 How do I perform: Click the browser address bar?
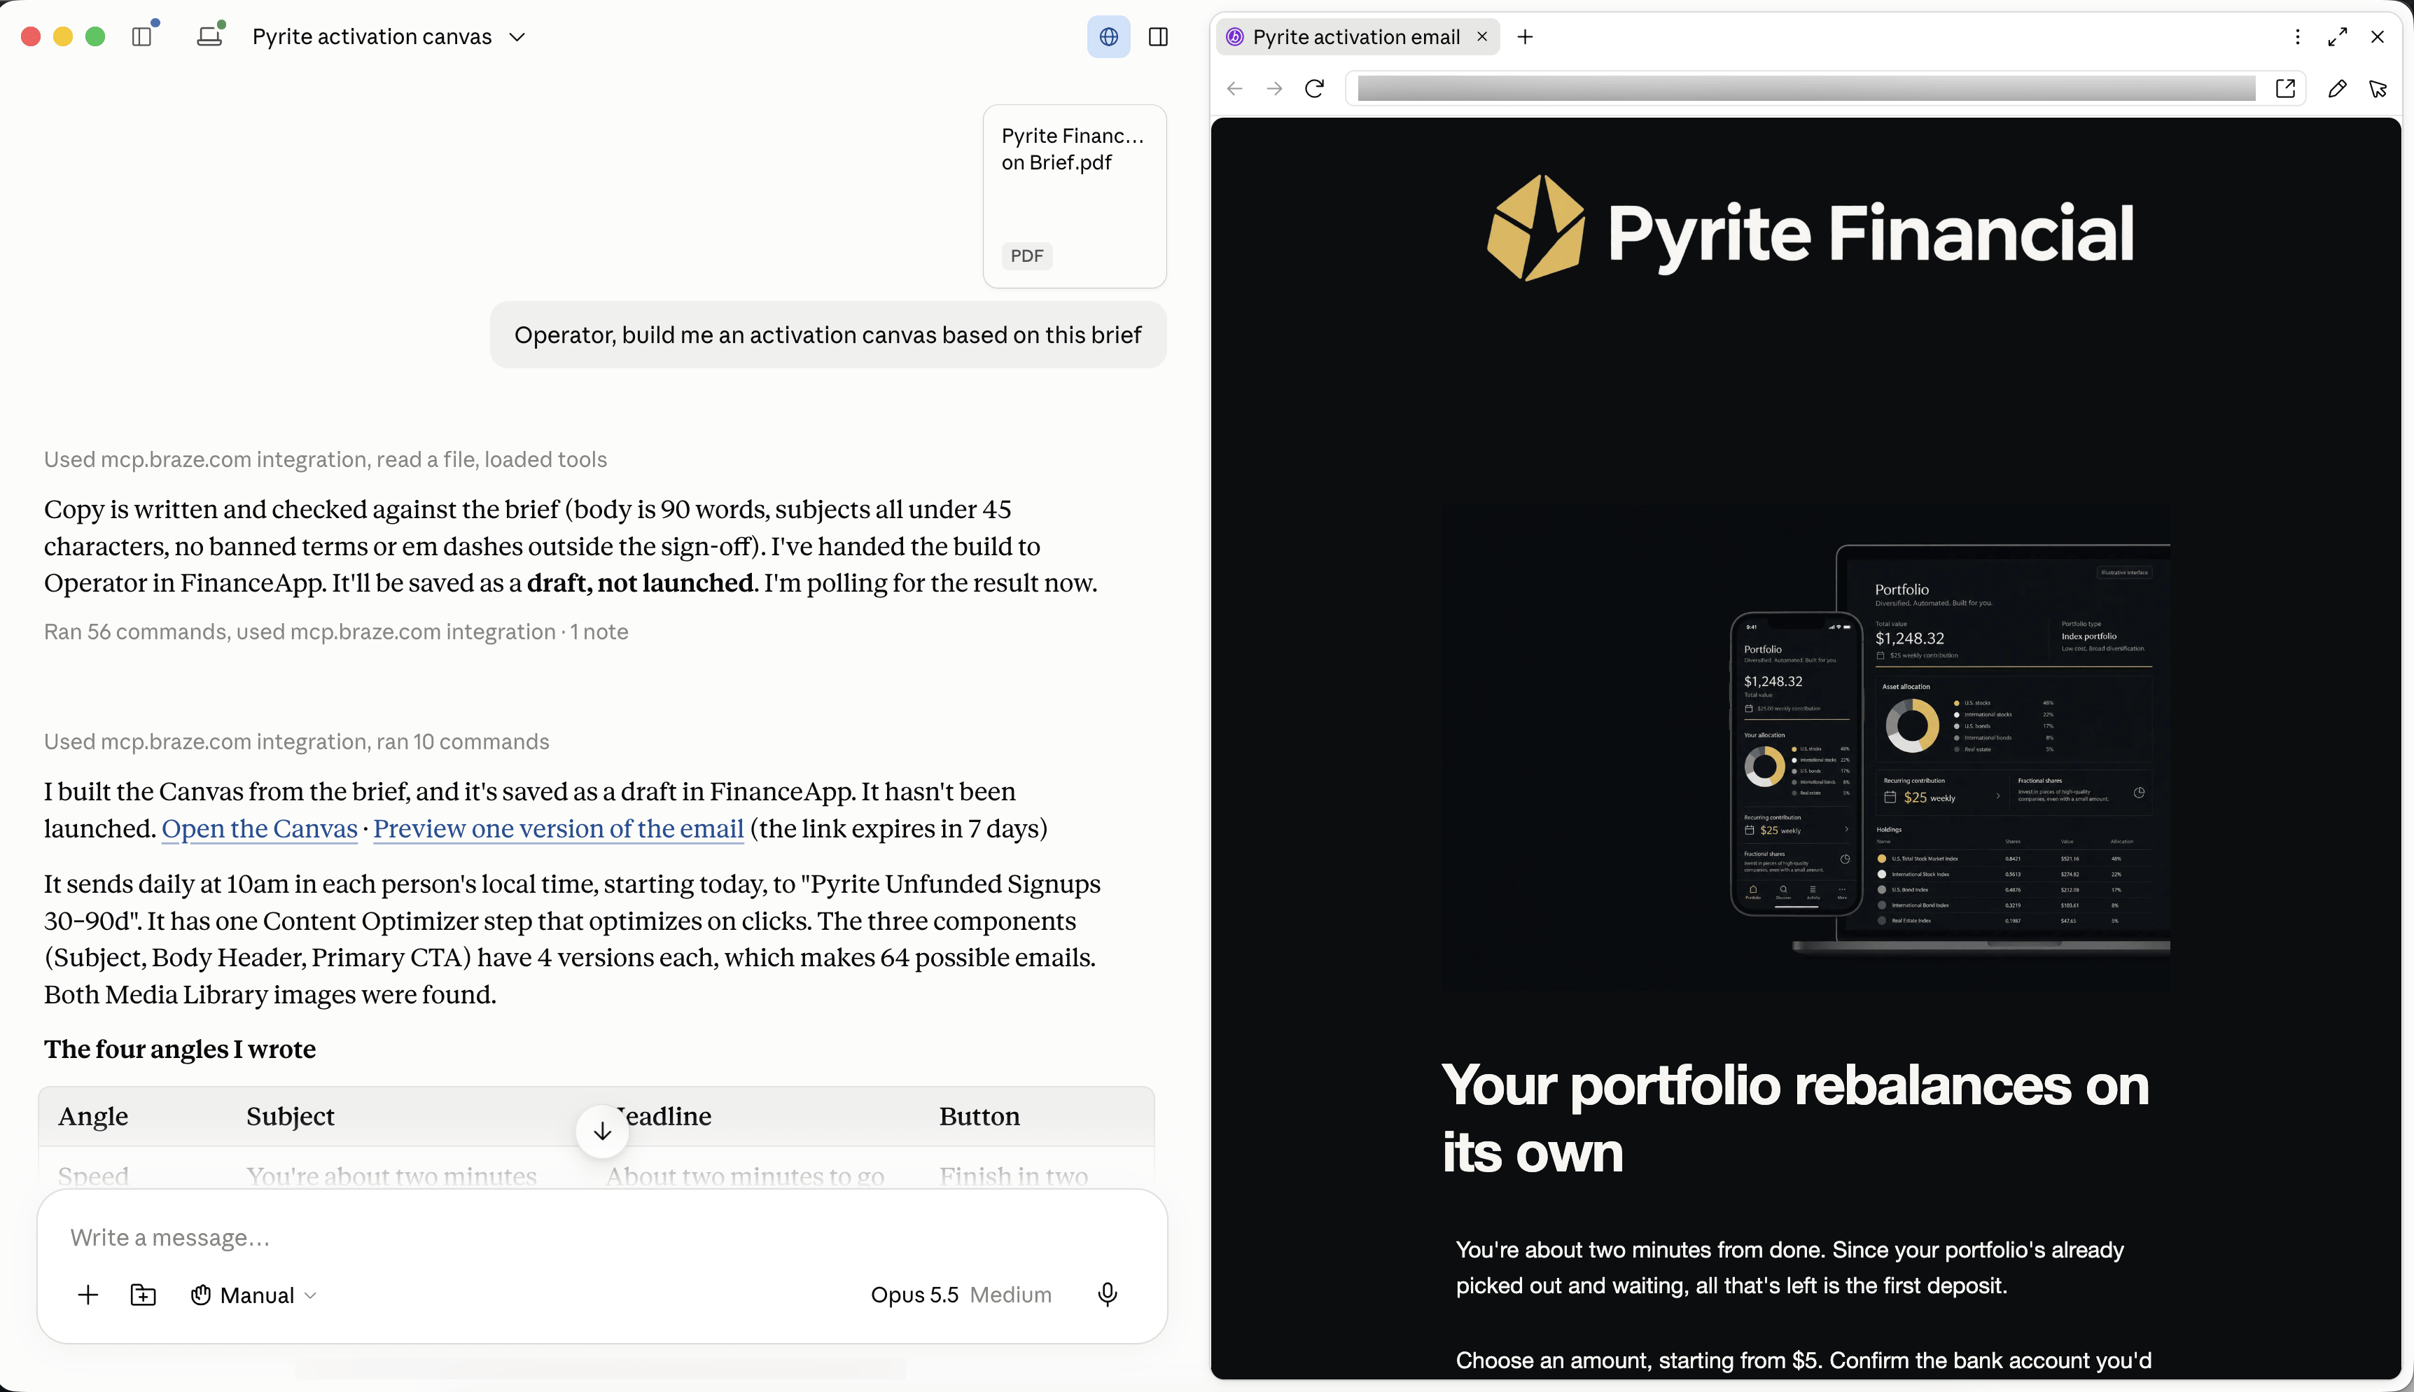(1806, 88)
